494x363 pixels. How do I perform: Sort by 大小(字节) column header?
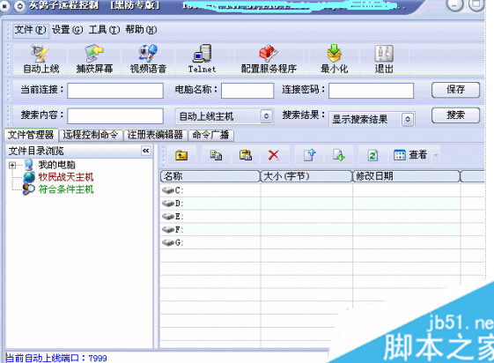pos(306,176)
